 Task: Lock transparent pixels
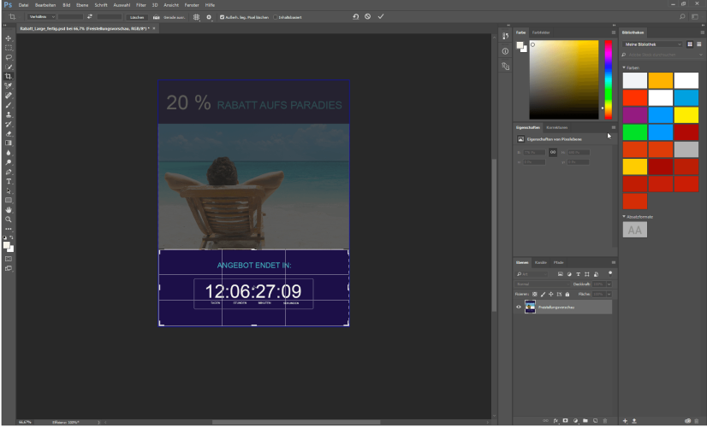pos(535,295)
